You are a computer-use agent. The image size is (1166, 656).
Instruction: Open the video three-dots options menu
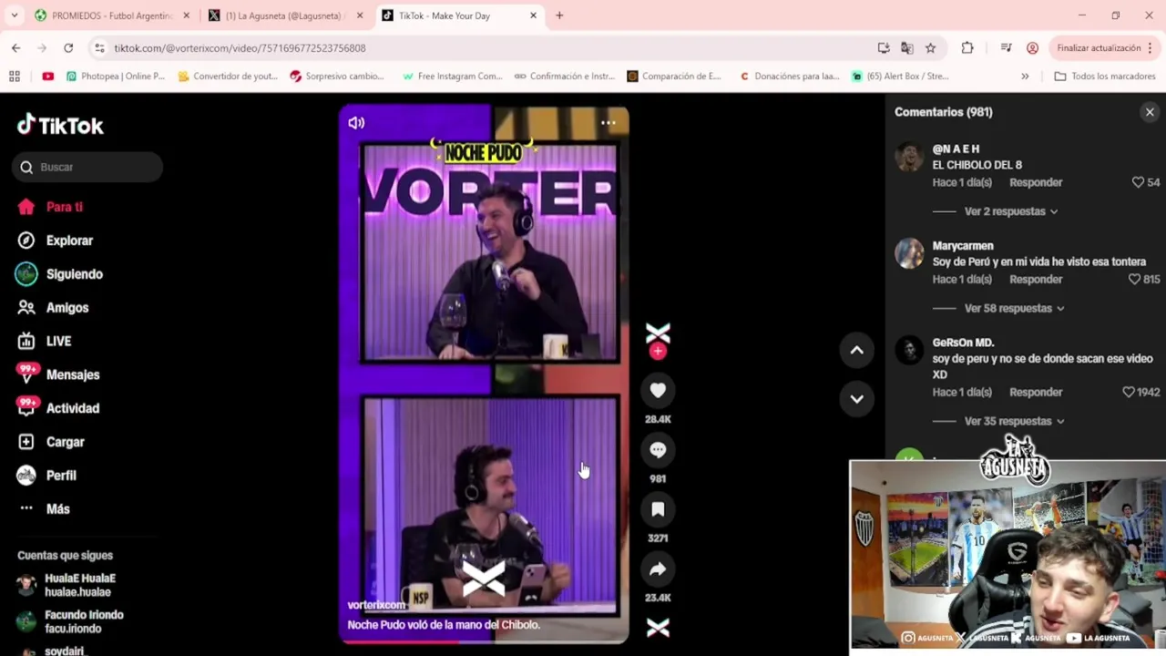609,123
